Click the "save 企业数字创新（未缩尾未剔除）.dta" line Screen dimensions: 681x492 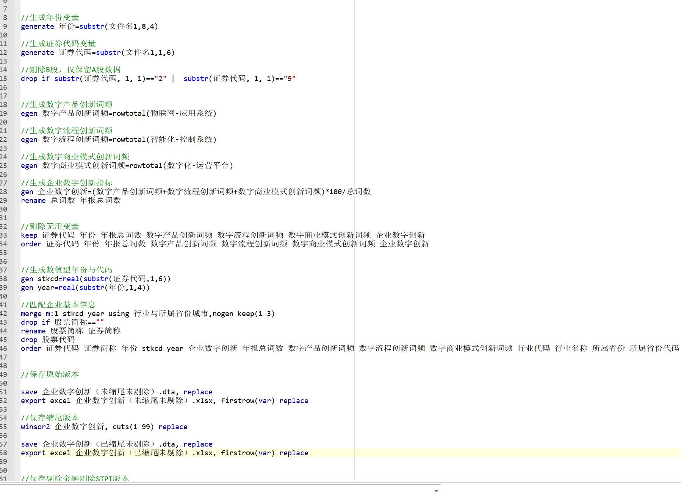[x=117, y=392]
